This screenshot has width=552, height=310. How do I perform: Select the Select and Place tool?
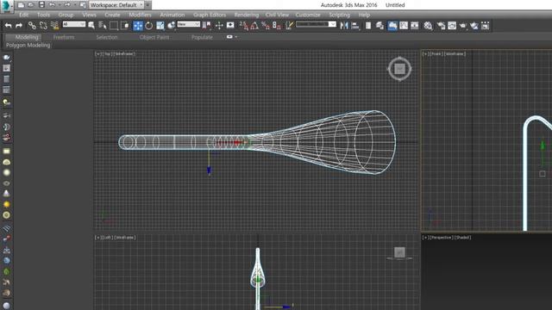click(172, 25)
